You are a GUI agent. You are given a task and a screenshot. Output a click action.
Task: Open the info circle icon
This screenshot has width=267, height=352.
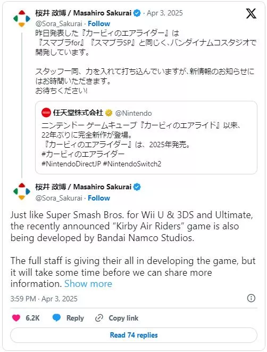pyautogui.click(x=251, y=298)
